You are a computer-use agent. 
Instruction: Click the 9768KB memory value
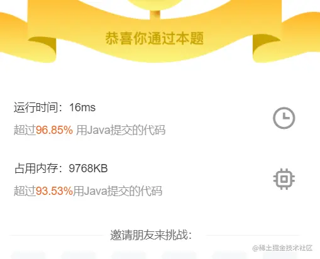point(88,168)
